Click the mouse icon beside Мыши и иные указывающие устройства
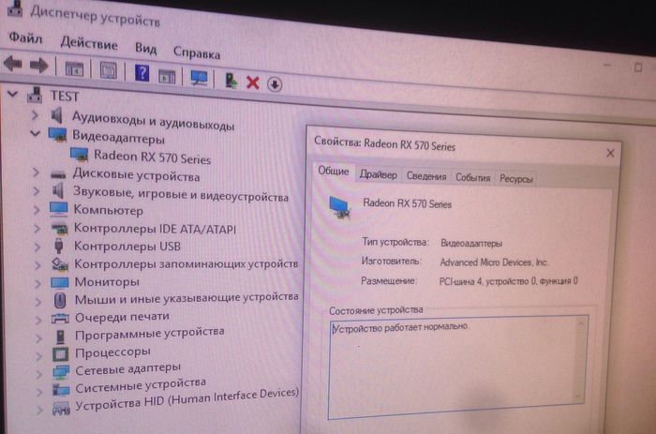 tap(60, 300)
